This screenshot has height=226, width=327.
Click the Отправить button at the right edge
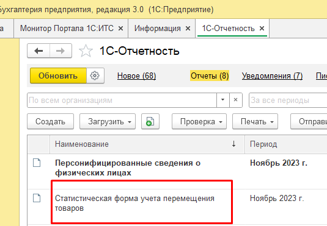pos(309,121)
